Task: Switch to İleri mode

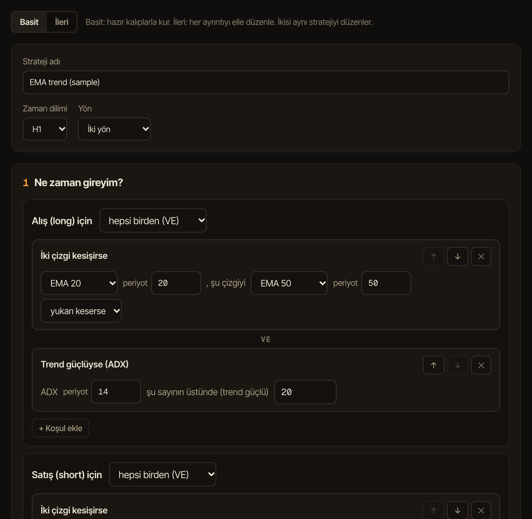Action: point(62,22)
